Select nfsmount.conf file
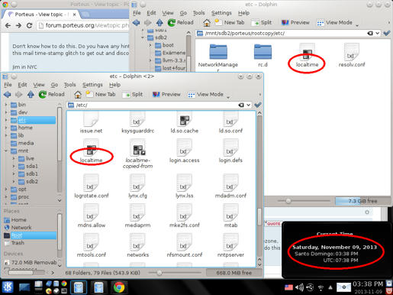This screenshot has width=393, height=295. [x=184, y=246]
